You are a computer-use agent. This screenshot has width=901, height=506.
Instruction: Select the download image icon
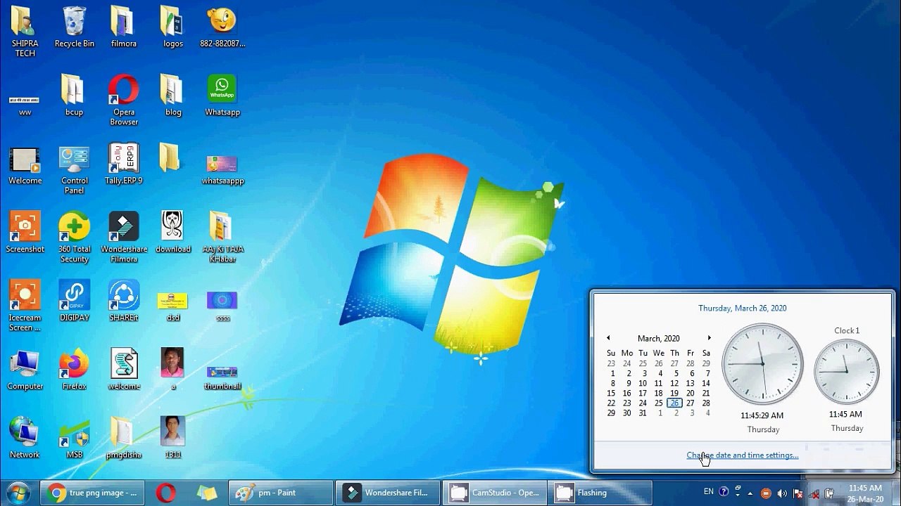pos(172,233)
